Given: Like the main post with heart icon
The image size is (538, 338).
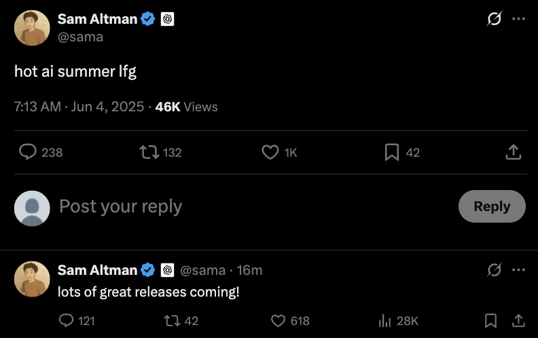Looking at the screenshot, I should (x=270, y=152).
